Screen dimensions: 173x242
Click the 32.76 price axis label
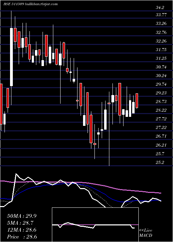(161, 32)
